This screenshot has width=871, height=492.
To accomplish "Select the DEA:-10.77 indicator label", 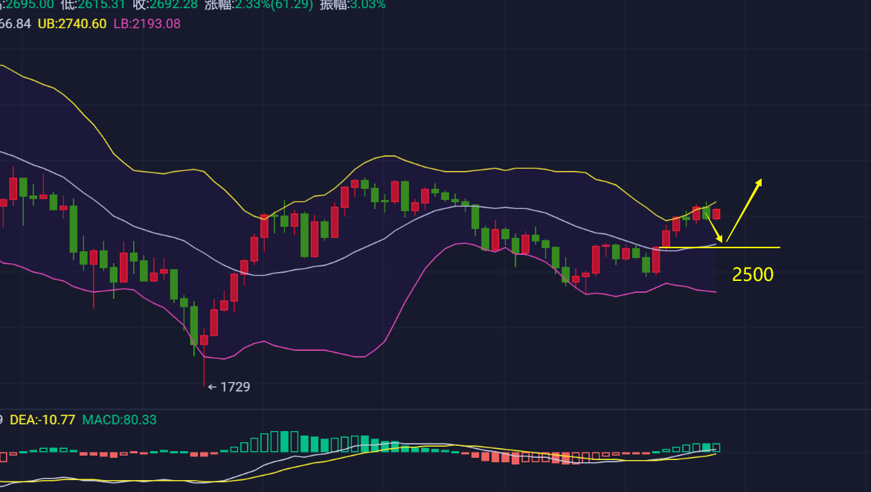I will [42, 420].
